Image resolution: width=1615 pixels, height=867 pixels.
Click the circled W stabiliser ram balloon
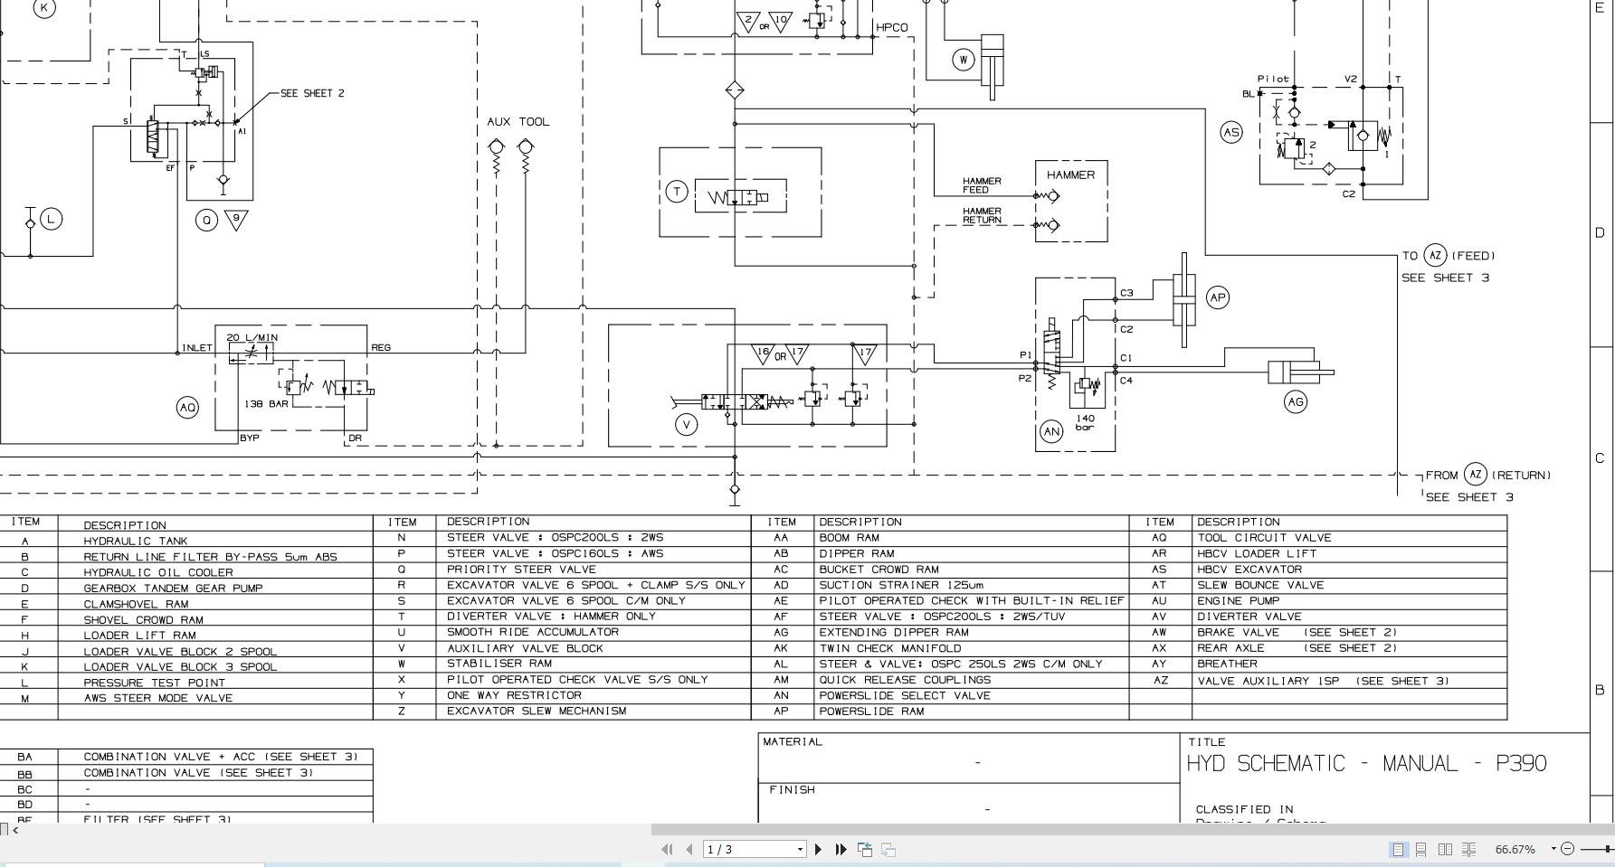click(964, 61)
